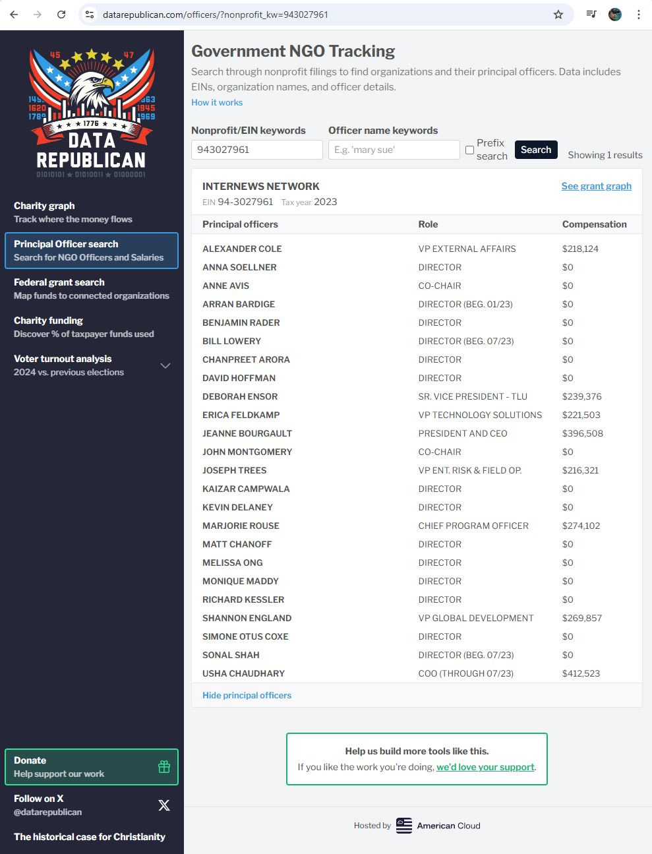Viewport: 652px width, 854px height.
Task: Toggle the Prefix search checkbox
Action: [x=469, y=150]
